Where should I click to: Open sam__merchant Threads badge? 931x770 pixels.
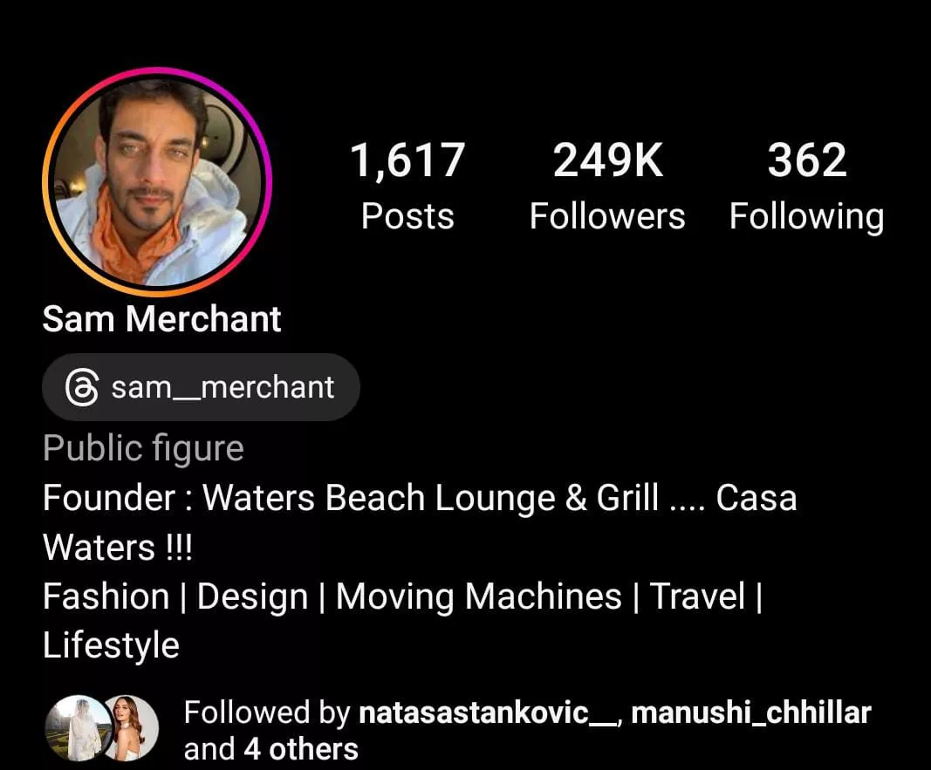coord(201,387)
